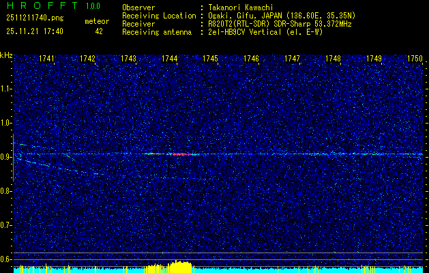Click the Receiving Location field label
The height and width of the screenshot is (273, 429).
pos(159,16)
